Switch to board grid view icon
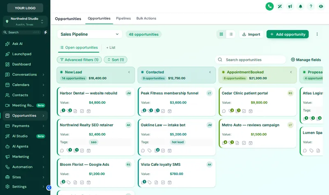329x195 pixels. pos(221,34)
